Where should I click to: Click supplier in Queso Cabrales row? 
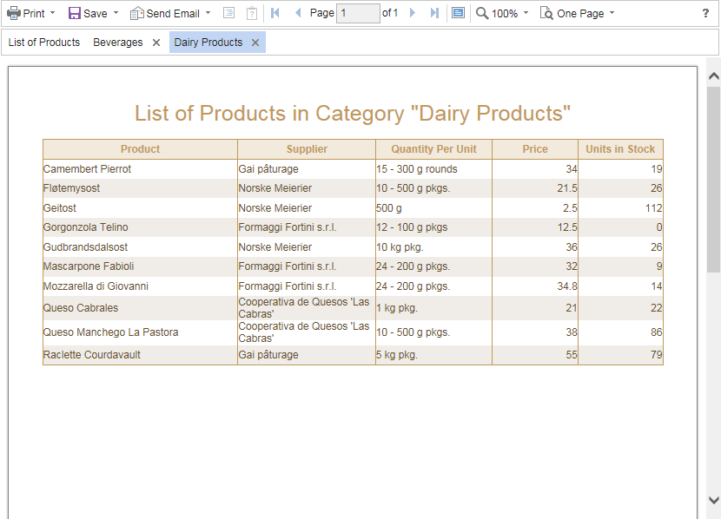point(307,308)
